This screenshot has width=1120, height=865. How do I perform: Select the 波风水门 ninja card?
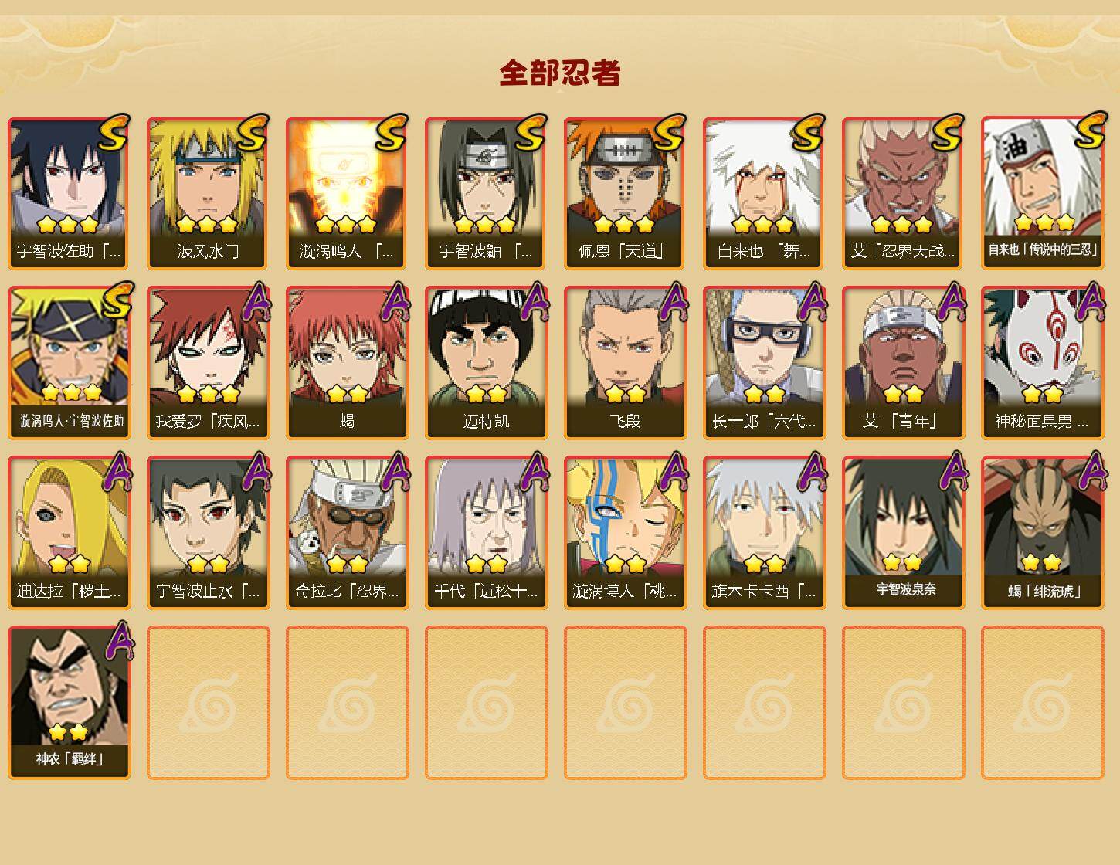click(x=208, y=193)
